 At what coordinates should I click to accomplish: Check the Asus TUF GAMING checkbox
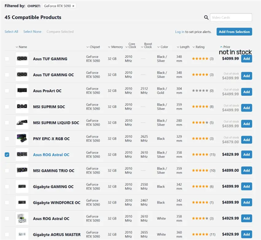pyautogui.click(x=7, y=59)
